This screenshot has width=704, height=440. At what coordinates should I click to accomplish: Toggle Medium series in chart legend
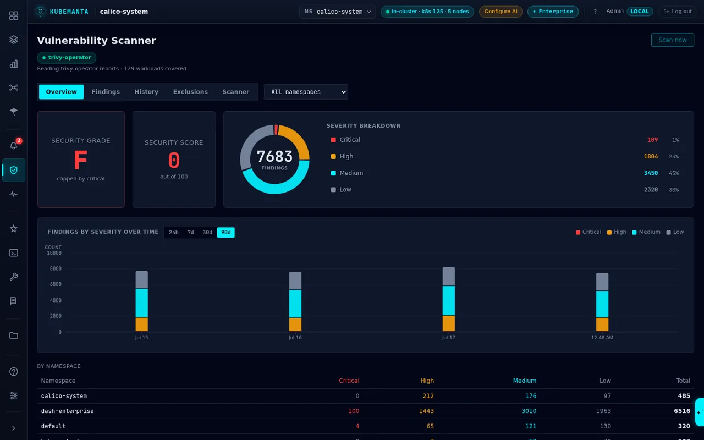646,232
